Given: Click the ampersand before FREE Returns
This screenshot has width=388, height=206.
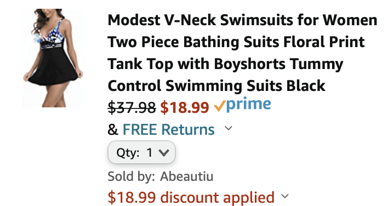Looking at the screenshot, I should click(113, 130).
